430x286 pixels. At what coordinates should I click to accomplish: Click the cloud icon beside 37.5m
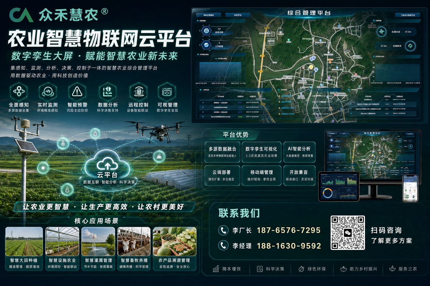click(410, 46)
